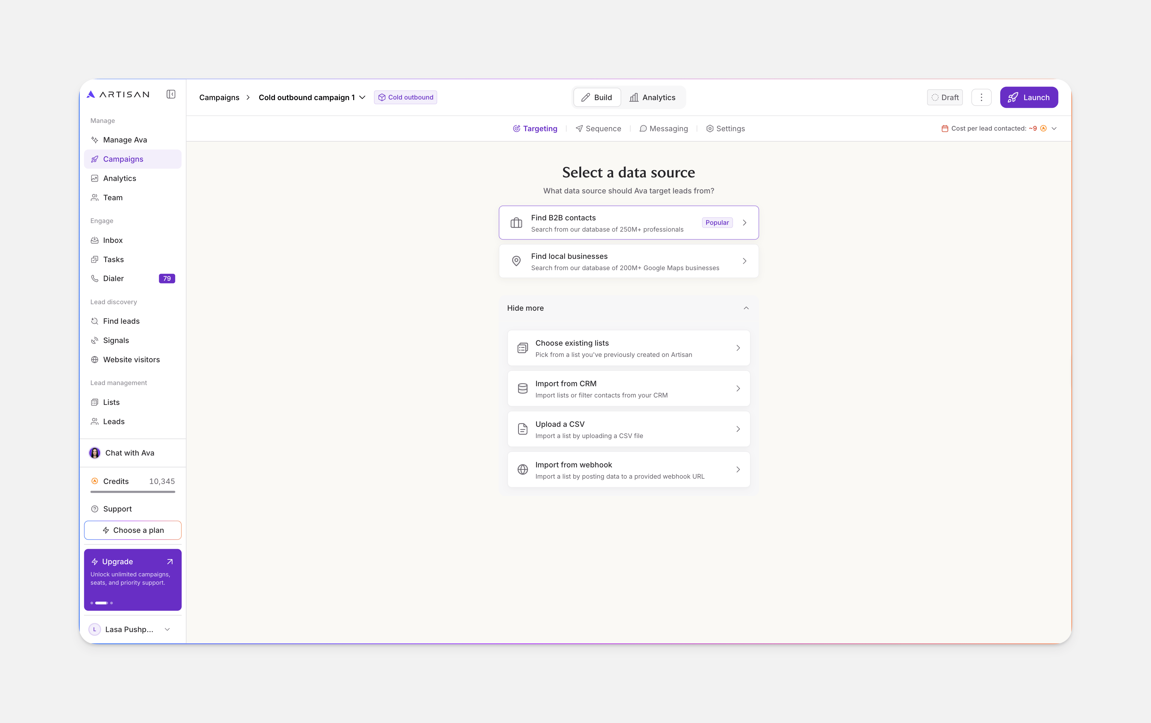Viewport: 1151px width, 723px height.
Task: Open Find B2B contacts option
Action: point(629,223)
